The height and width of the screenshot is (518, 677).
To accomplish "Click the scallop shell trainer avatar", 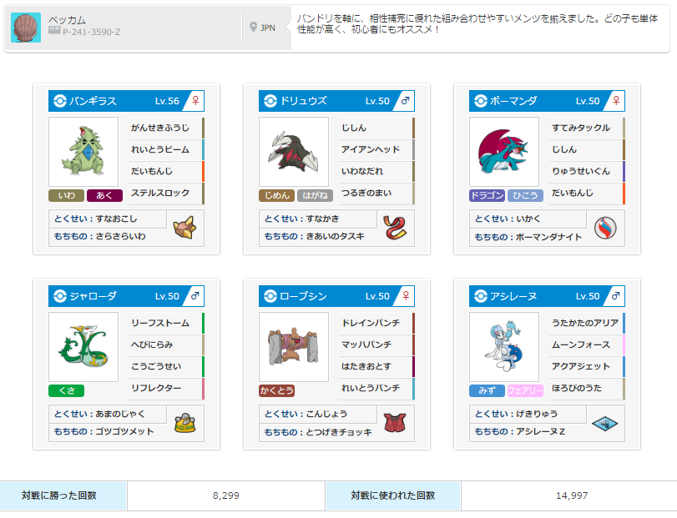I will [26, 28].
